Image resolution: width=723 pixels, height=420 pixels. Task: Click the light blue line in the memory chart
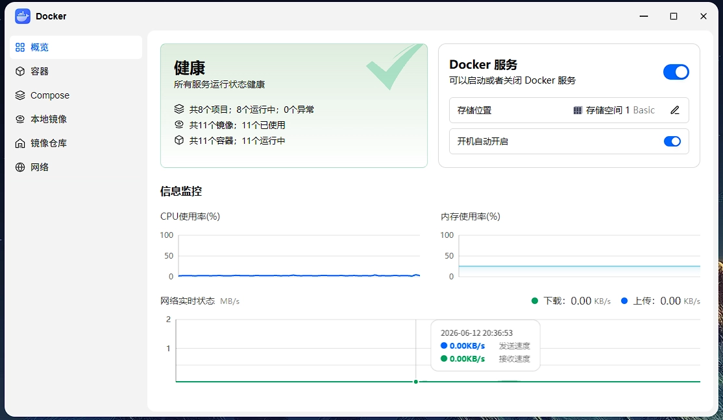click(x=579, y=266)
